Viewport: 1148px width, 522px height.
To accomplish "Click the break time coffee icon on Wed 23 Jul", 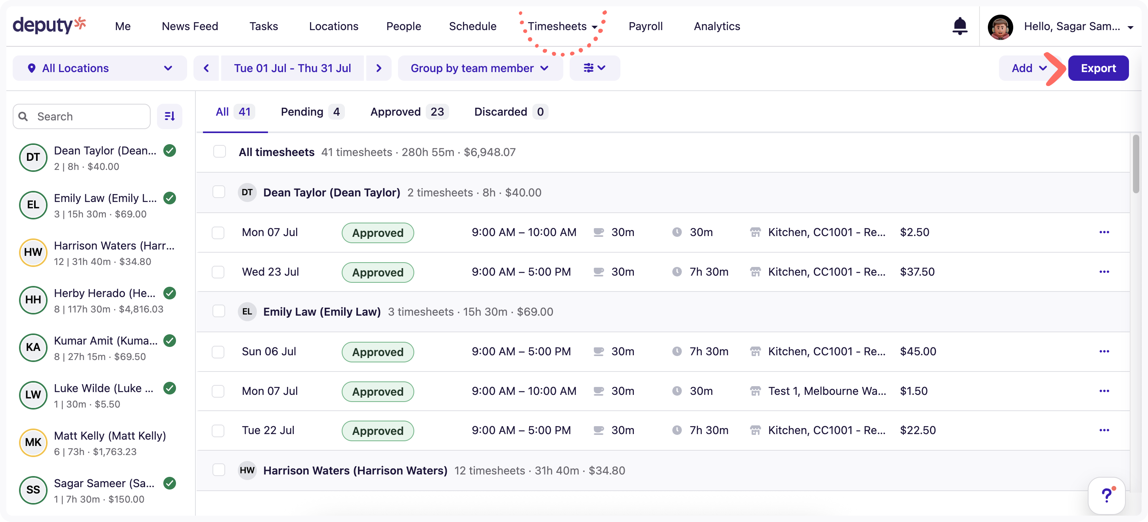I will 598,272.
